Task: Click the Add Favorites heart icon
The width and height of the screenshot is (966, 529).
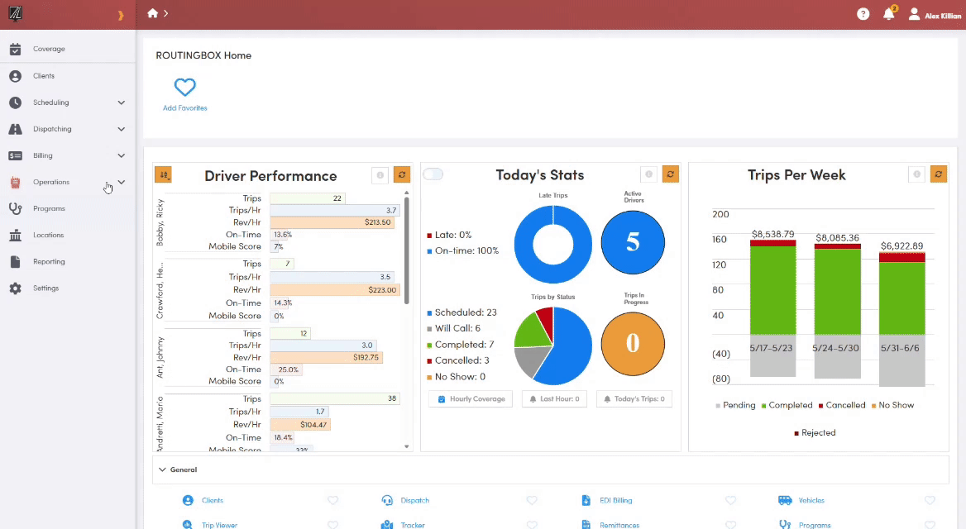Action: point(184,87)
